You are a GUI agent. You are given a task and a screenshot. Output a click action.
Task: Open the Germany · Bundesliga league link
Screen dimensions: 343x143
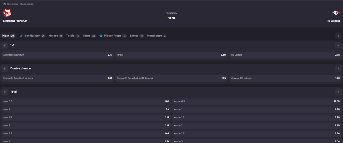click(20, 4)
